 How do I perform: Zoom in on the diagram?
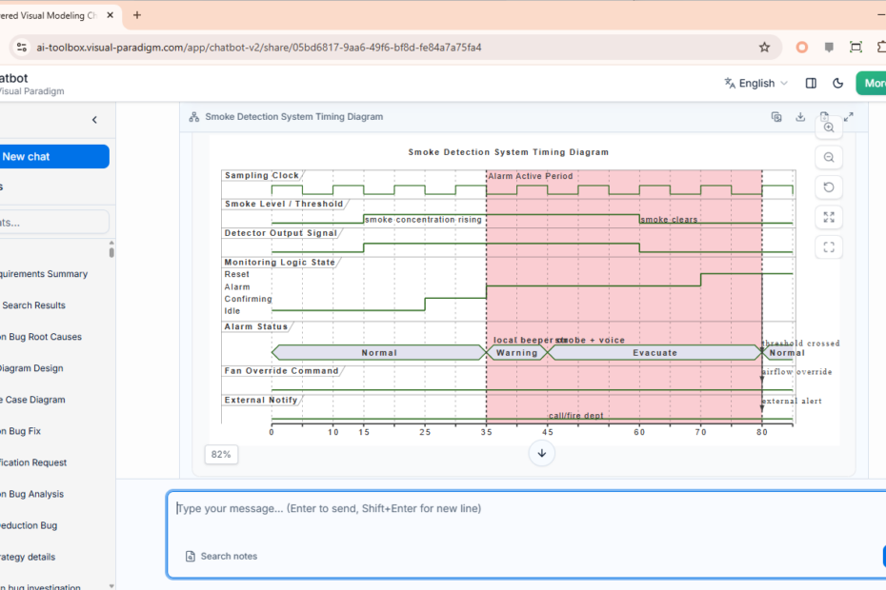click(x=829, y=128)
